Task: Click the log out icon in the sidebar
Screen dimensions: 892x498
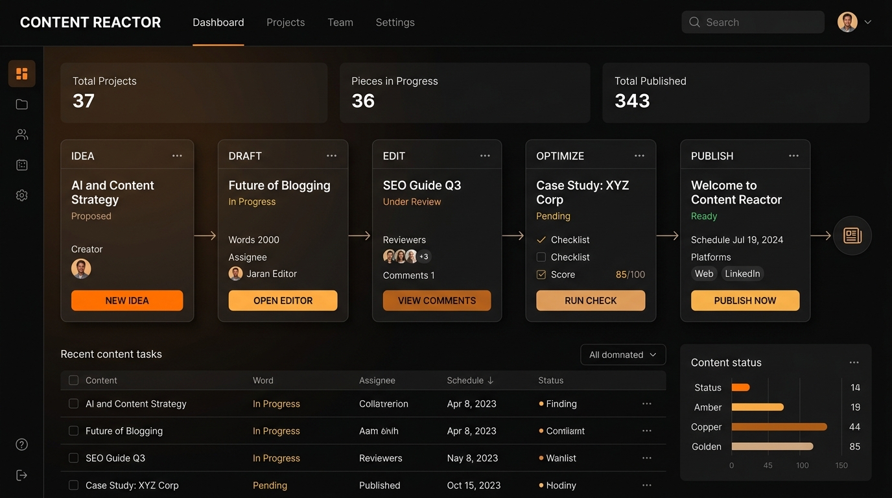Action: [x=22, y=475]
